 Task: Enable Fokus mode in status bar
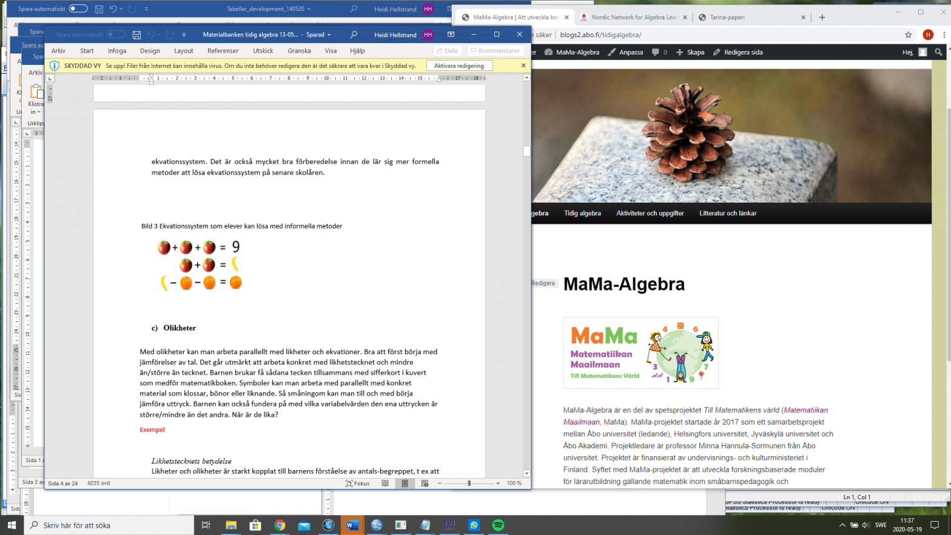[358, 483]
